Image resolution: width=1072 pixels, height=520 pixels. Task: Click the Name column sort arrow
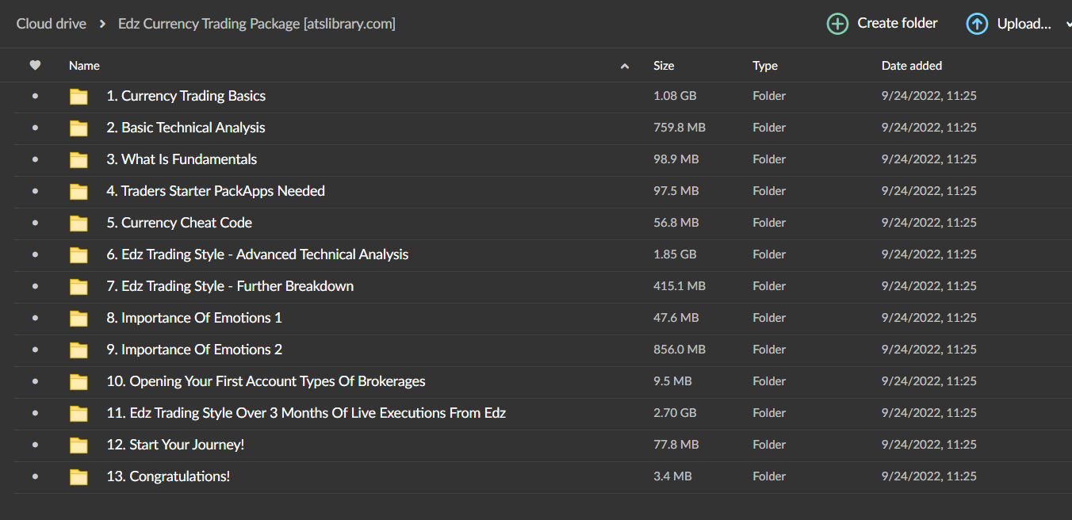(625, 67)
